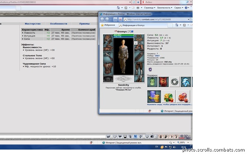Open the Мастерство tab
Image resolution: width=247 pixels, height=154 pixels.
pos(33,24)
